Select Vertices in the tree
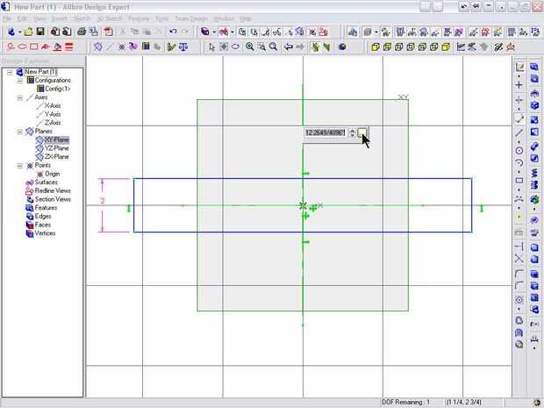 (x=45, y=233)
